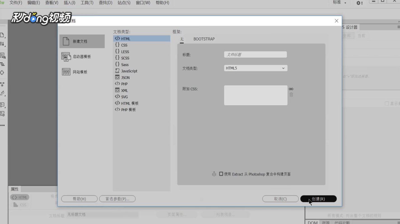This screenshot has height=224, width=400.
Task: Open the 标准 workspace dropdown
Action: coord(340,3)
